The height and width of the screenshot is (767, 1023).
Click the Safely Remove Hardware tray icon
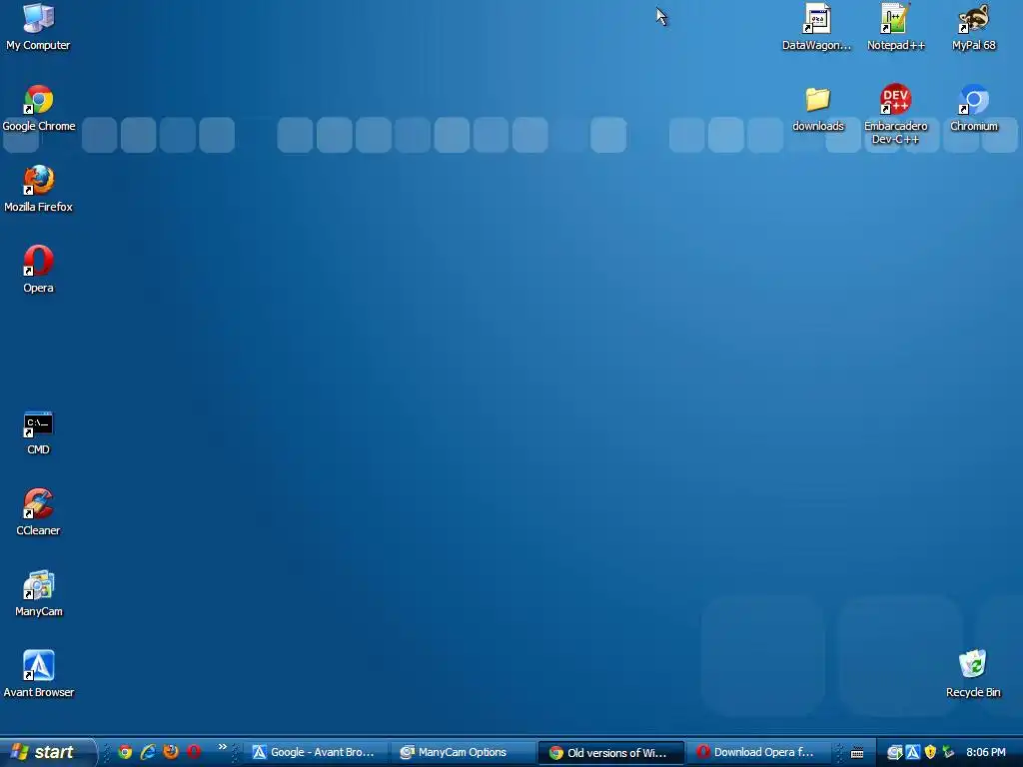pos(948,752)
